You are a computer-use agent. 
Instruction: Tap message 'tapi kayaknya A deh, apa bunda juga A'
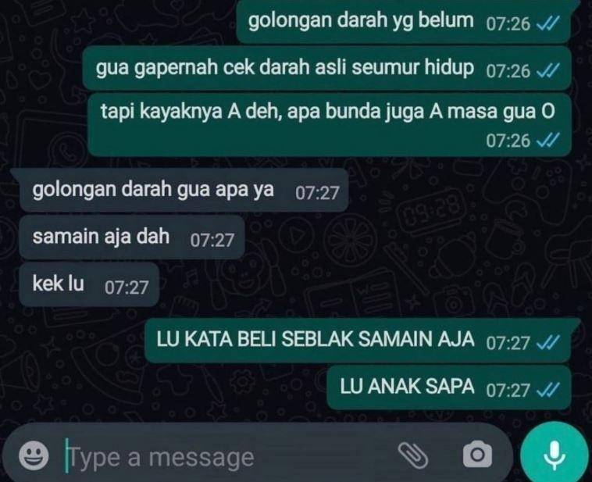tap(330, 125)
